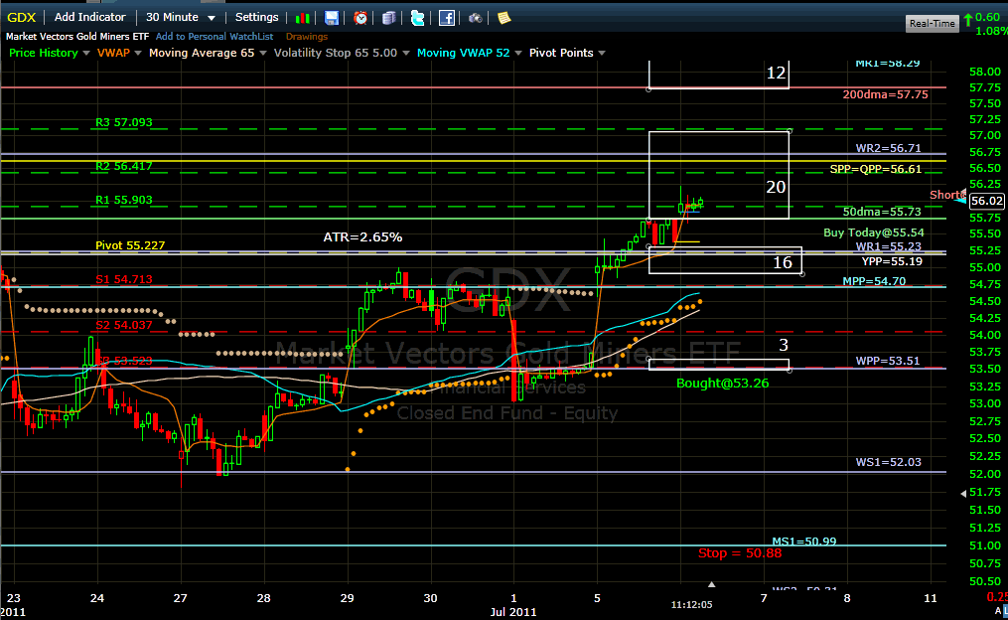The height and width of the screenshot is (620, 1008).
Task: Share chart via the Facebook icon
Action: tap(447, 18)
